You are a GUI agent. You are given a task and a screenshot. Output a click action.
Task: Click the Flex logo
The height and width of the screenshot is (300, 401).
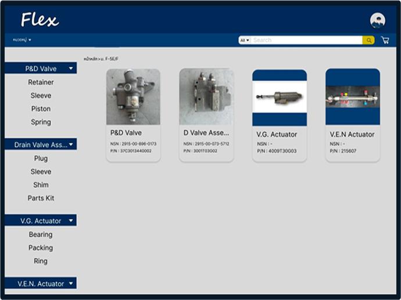tap(40, 20)
